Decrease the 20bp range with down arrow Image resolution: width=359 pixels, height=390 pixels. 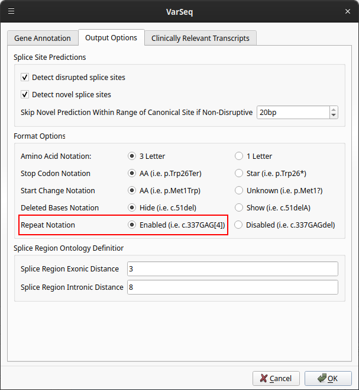pyautogui.click(x=334, y=116)
